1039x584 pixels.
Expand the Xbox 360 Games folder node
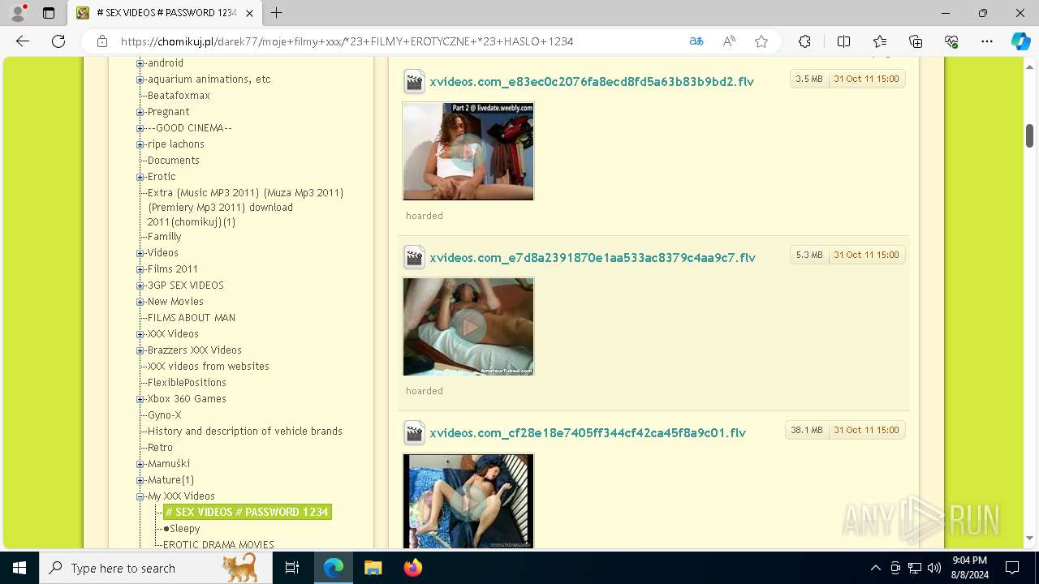[140, 399]
